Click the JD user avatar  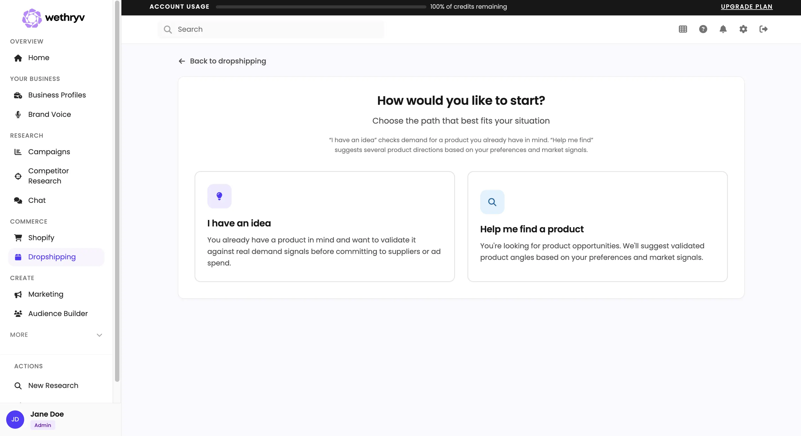tap(15, 419)
